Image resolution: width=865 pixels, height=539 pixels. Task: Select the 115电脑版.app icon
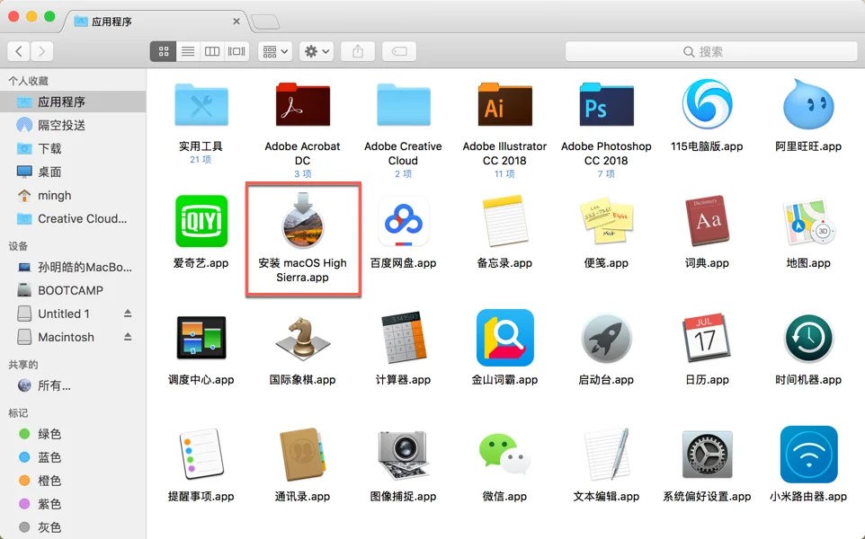(708, 103)
